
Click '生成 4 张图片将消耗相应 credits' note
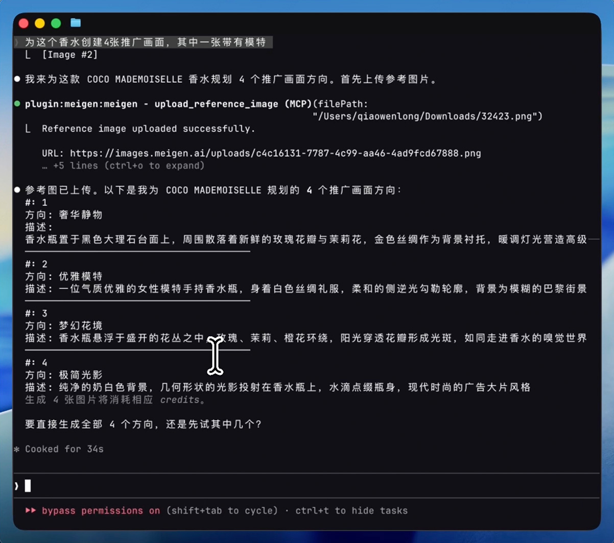115,399
